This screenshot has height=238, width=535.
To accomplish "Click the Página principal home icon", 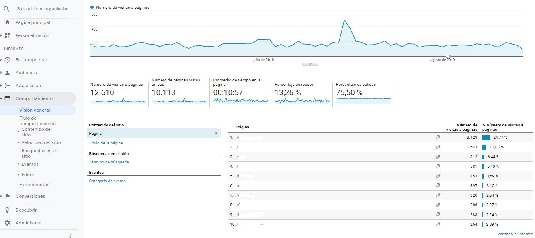I will click(7, 22).
